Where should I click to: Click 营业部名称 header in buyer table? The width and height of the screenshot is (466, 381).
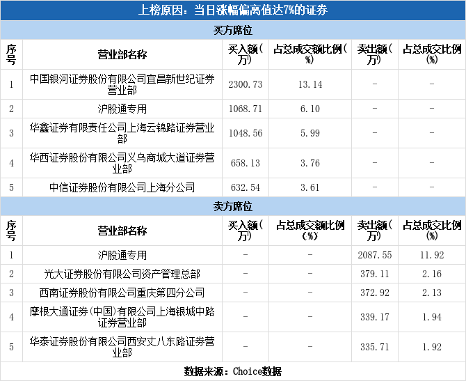(x=122, y=54)
